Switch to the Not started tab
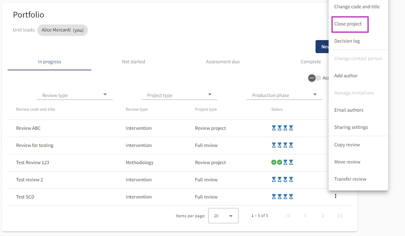Viewport: 405px width, 236px height. [x=133, y=62]
